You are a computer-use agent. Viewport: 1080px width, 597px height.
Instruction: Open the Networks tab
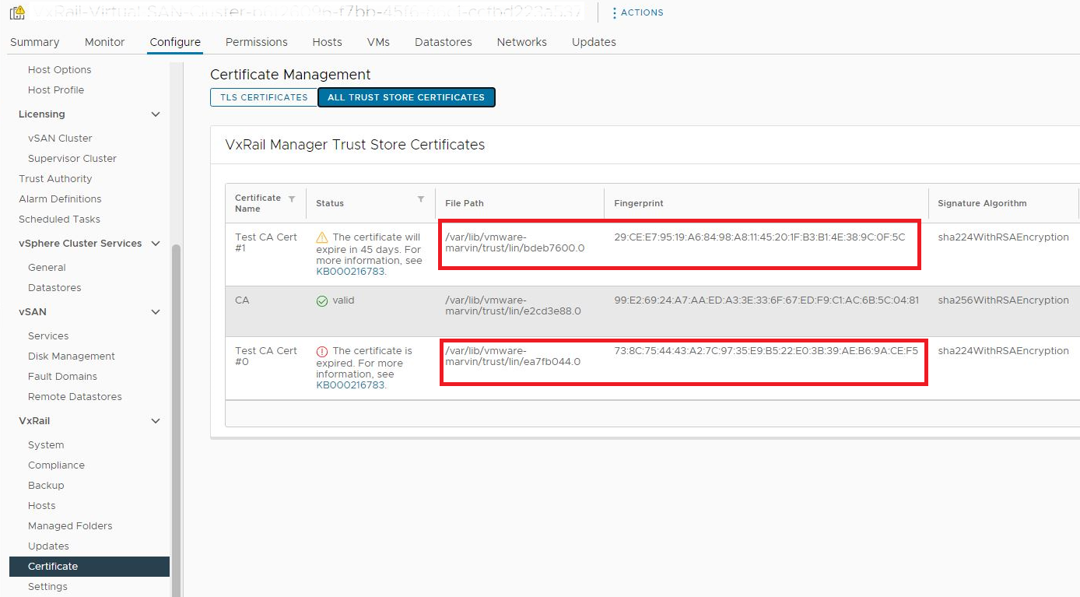pyautogui.click(x=521, y=42)
